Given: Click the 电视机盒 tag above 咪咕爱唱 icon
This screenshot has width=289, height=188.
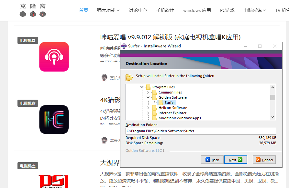Looking at the screenshot, I should coord(28,40).
